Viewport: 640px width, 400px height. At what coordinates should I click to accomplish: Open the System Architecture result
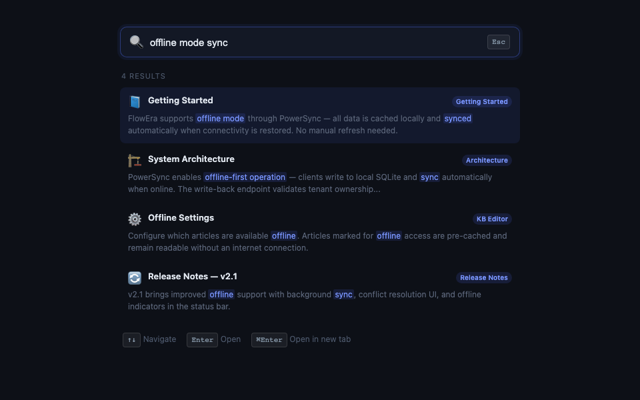pyautogui.click(x=191, y=159)
